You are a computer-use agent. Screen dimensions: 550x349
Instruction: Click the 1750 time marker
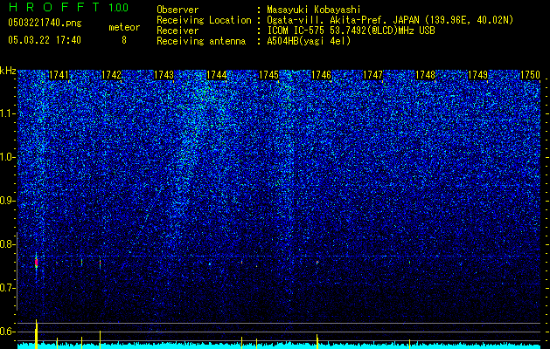(530, 75)
